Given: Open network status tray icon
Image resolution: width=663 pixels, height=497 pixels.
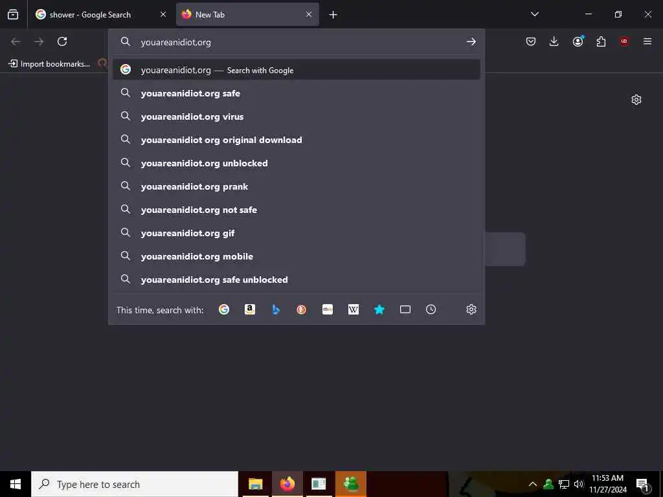Looking at the screenshot, I should coord(564,484).
